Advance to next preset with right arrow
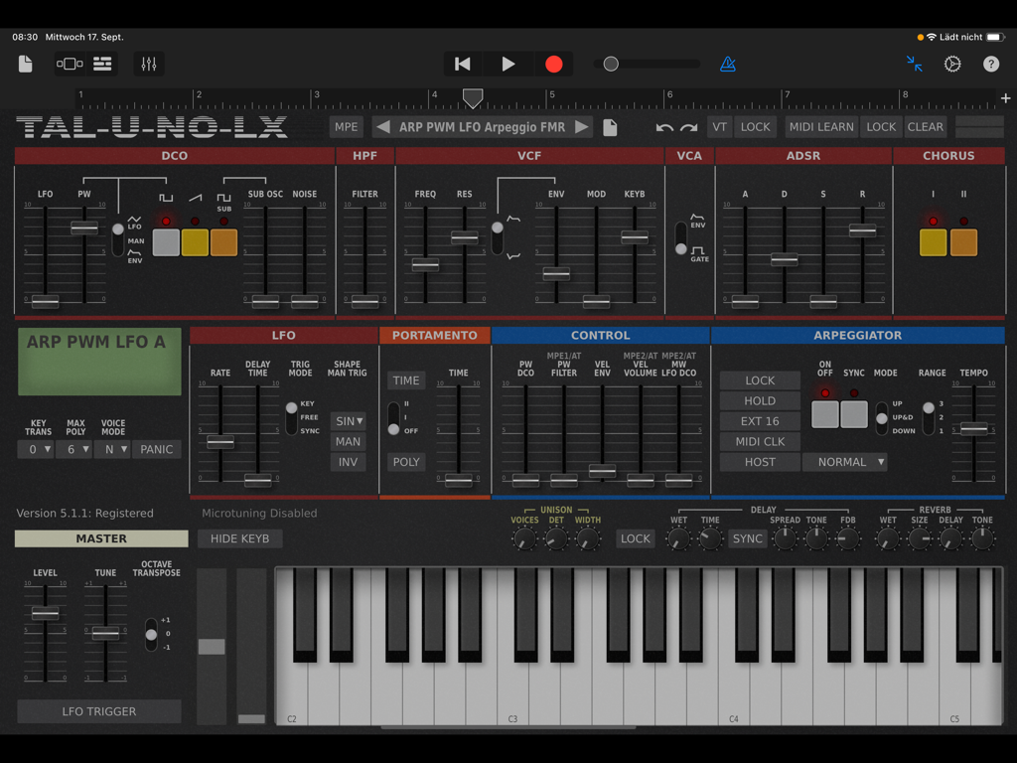1017x763 pixels. click(x=584, y=127)
